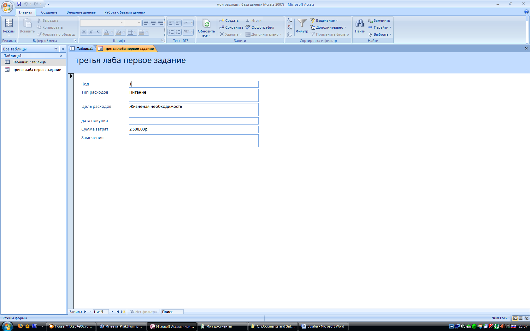Open the Создание ribbon tab
Viewport: 530px width, 331px height.
pos(49,12)
